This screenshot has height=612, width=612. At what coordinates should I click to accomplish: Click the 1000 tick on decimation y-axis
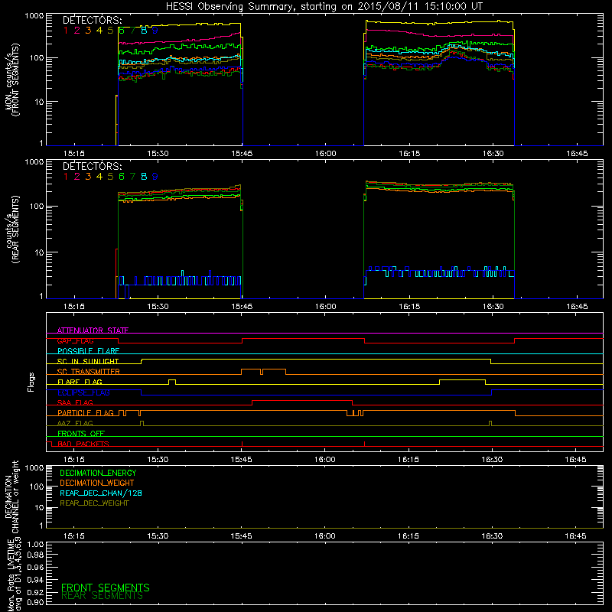[x=35, y=467]
